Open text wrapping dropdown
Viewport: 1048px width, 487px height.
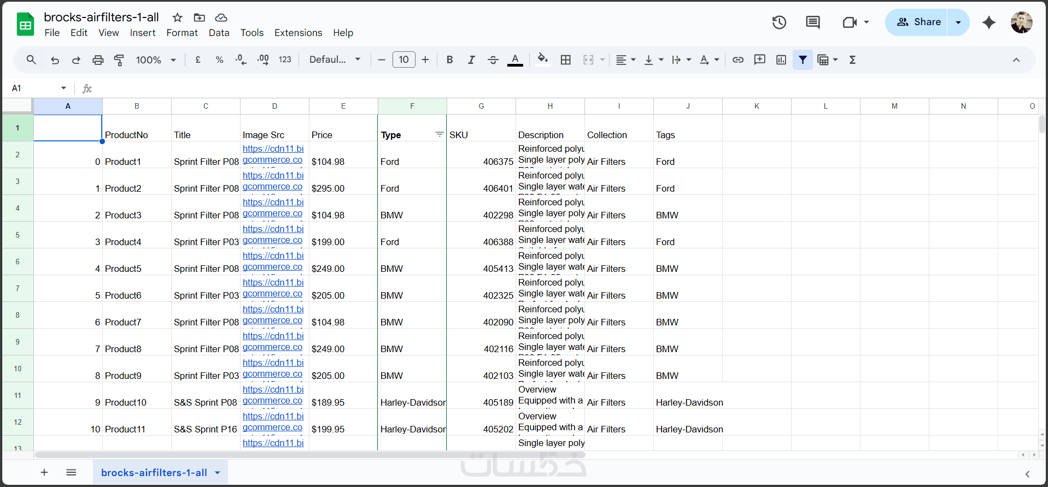[681, 60]
